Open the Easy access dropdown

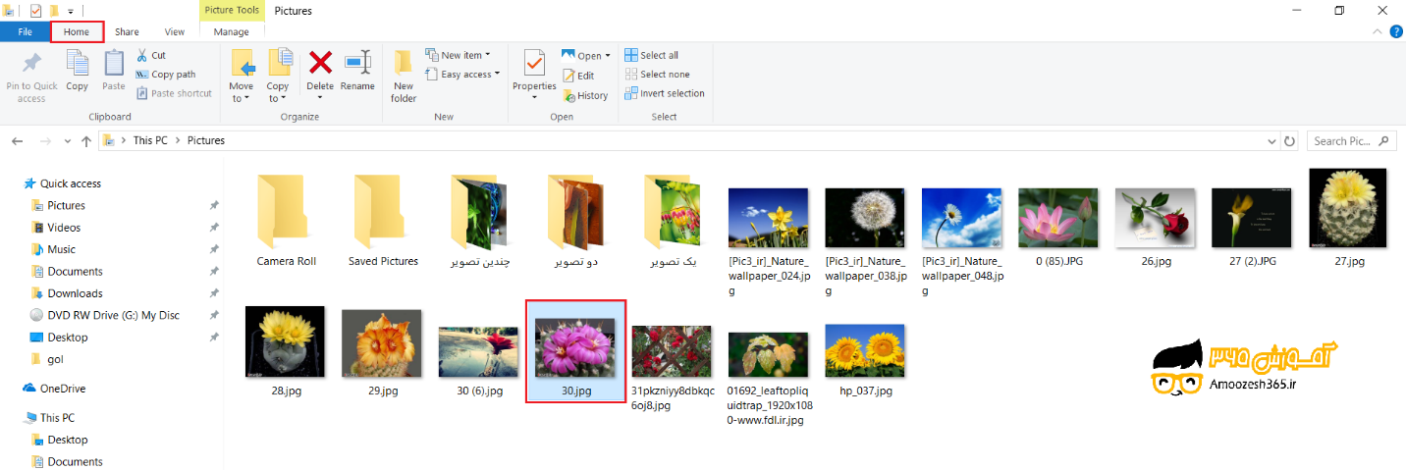[462, 75]
